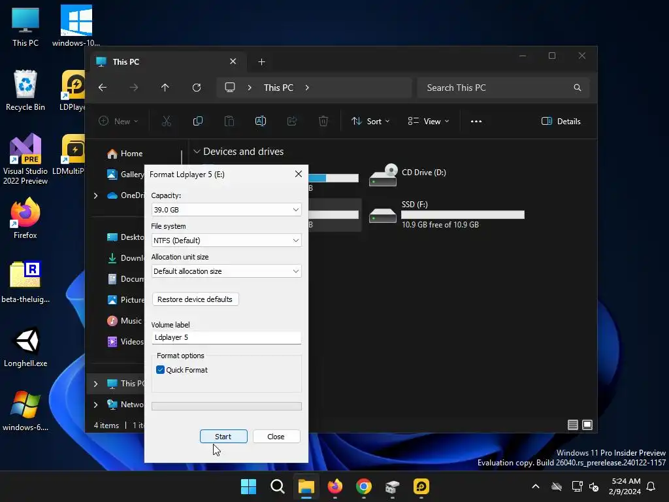Open the Capacity dropdown
Image resolution: width=669 pixels, height=502 pixels.
(226, 210)
